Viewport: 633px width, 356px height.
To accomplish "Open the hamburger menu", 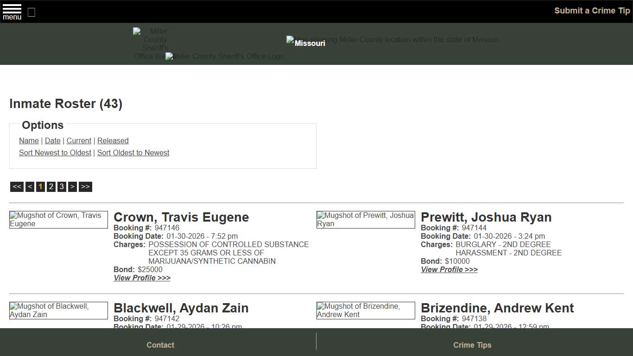I will pyautogui.click(x=12, y=11).
